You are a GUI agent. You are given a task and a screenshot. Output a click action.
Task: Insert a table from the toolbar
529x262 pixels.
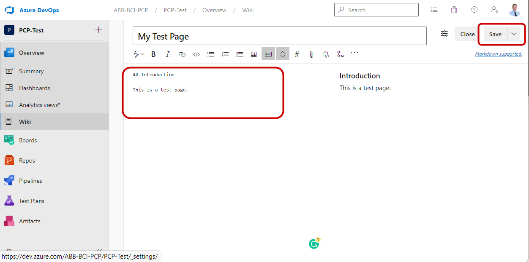pyautogui.click(x=254, y=54)
